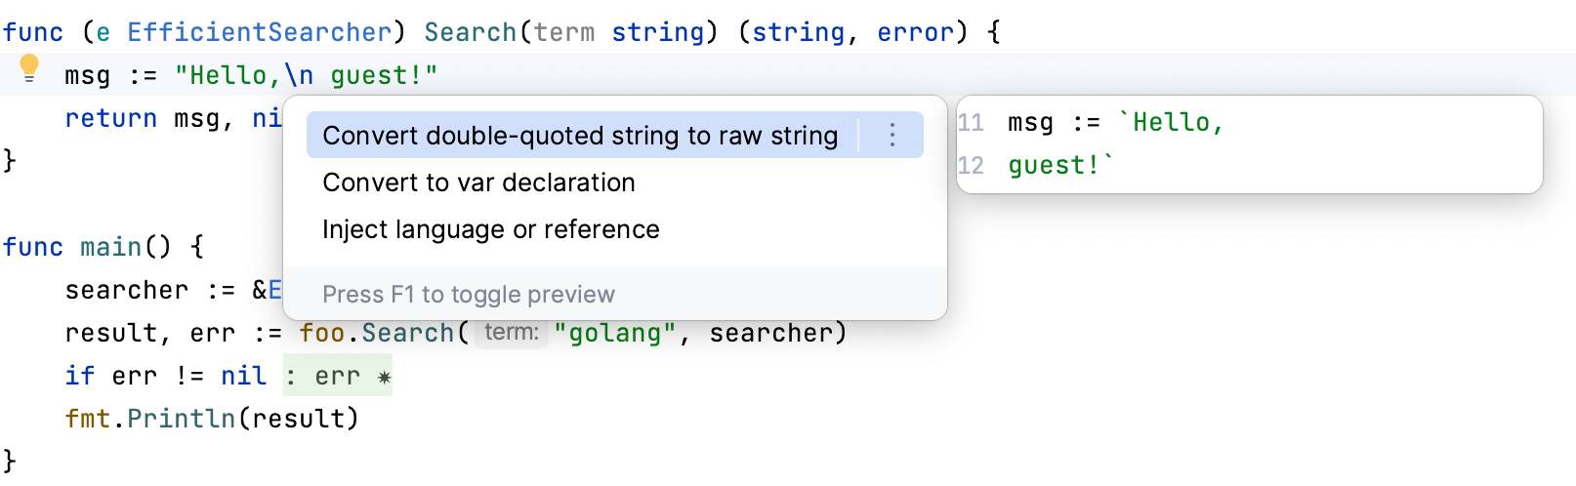
Task: Select Convert double-quoted string to raw string
Action: pos(580,136)
